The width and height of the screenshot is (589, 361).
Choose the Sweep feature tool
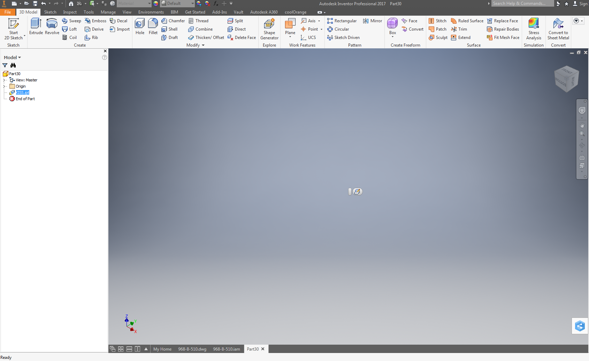point(71,21)
